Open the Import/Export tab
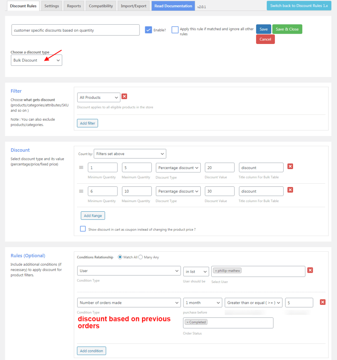 tap(134, 6)
